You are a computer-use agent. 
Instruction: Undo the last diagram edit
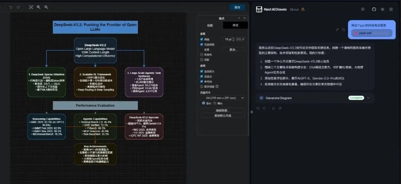(x=11, y=7)
